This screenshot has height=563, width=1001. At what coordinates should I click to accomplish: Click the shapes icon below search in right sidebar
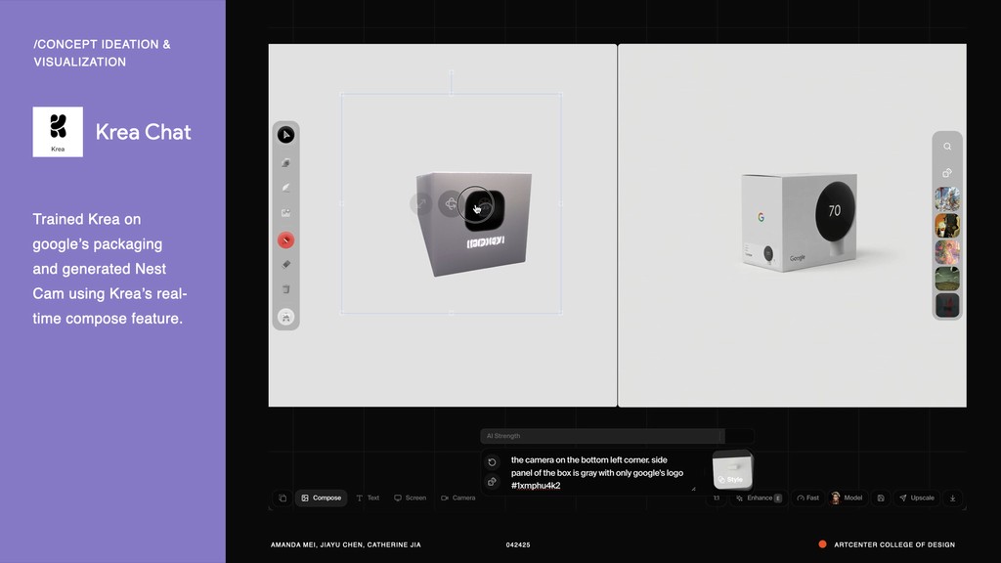pos(947,173)
